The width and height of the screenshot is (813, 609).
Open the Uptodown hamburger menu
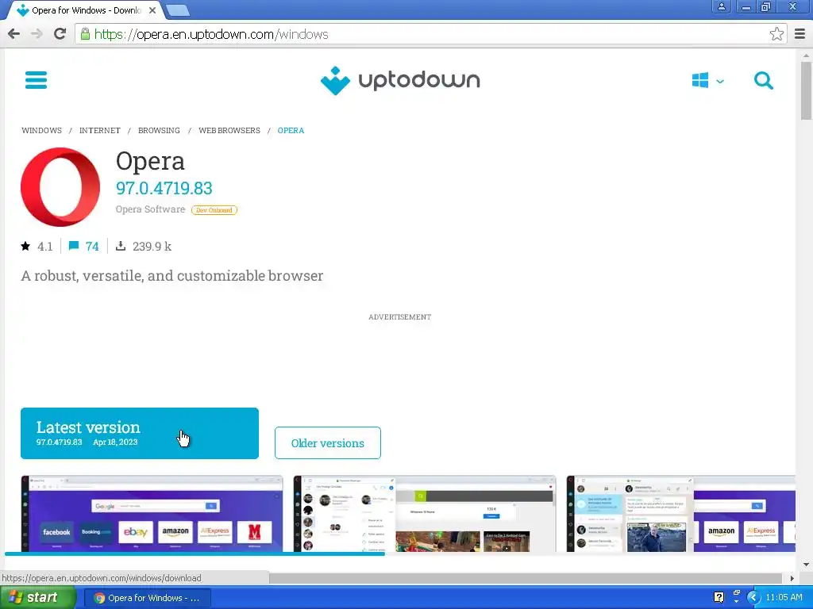36,80
